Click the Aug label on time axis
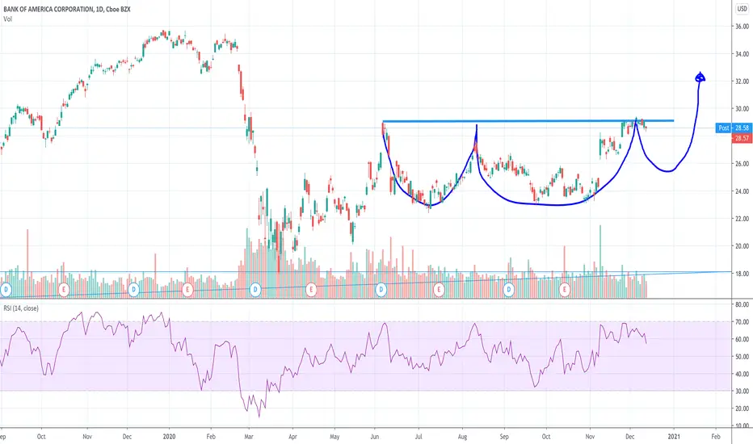This screenshot has height=444, width=753. [x=462, y=436]
